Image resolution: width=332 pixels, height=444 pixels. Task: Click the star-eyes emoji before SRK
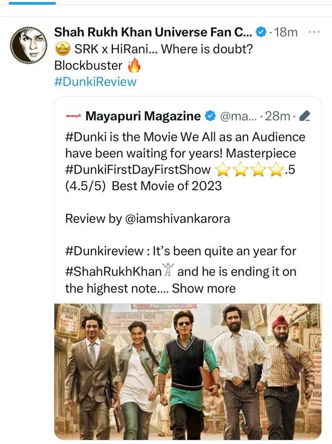tap(62, 49)
